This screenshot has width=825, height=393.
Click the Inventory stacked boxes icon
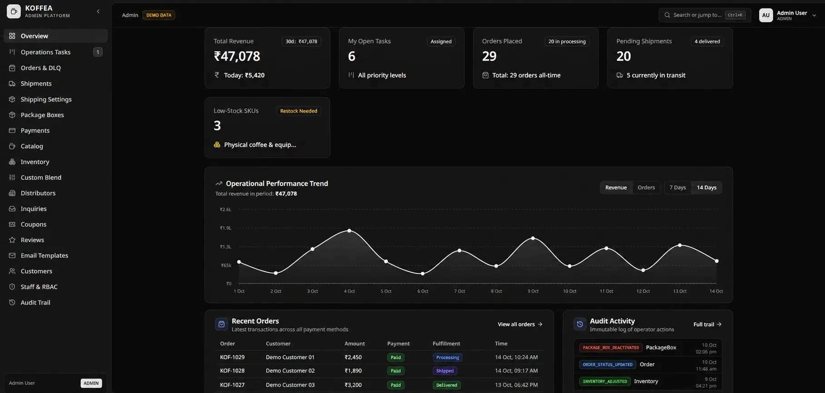(12, 162)
